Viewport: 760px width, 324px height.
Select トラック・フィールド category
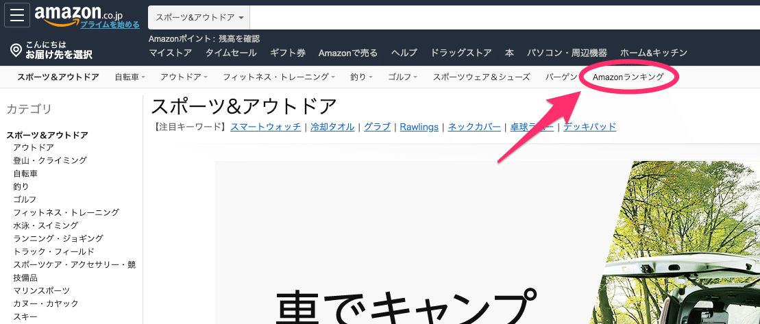[x=53, y=252]
